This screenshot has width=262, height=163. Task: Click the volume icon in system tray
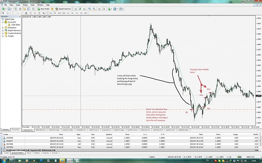pyautogui.click(x=246, y=161)
